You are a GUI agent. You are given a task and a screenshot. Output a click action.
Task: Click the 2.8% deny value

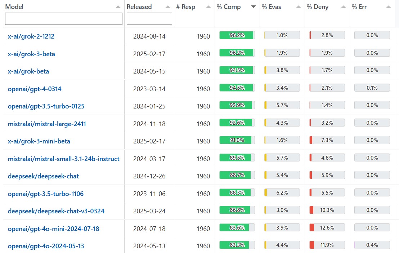tap(327, 35)
